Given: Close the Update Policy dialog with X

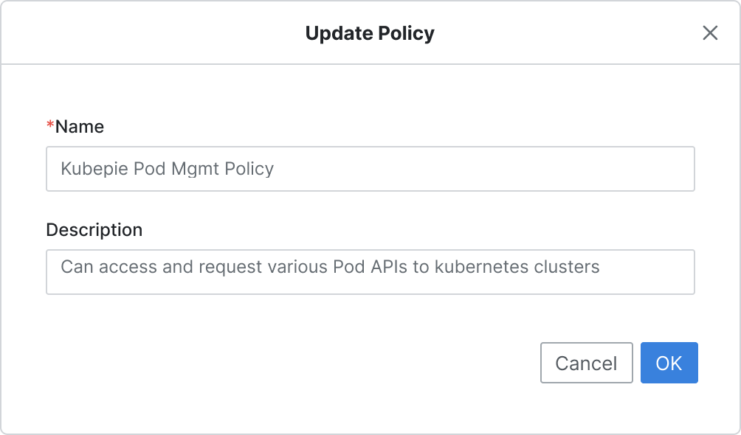Looking at the screenshot, I should [710, 33].
